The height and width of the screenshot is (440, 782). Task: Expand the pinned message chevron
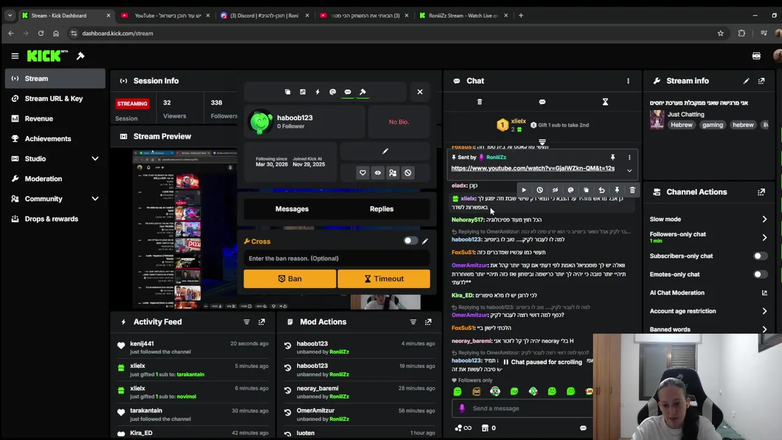(x=629, y=171)
